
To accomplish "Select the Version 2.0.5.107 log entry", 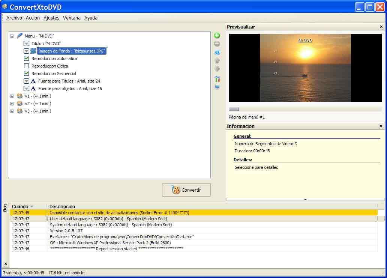I will tap(194, 231).
